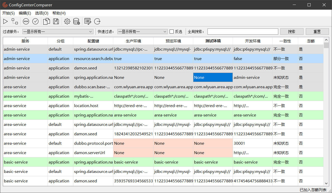Viewport: 332px width, 193px height.
Task: Expand the 过滤服务 dropdown
Action: pos(91,32)
